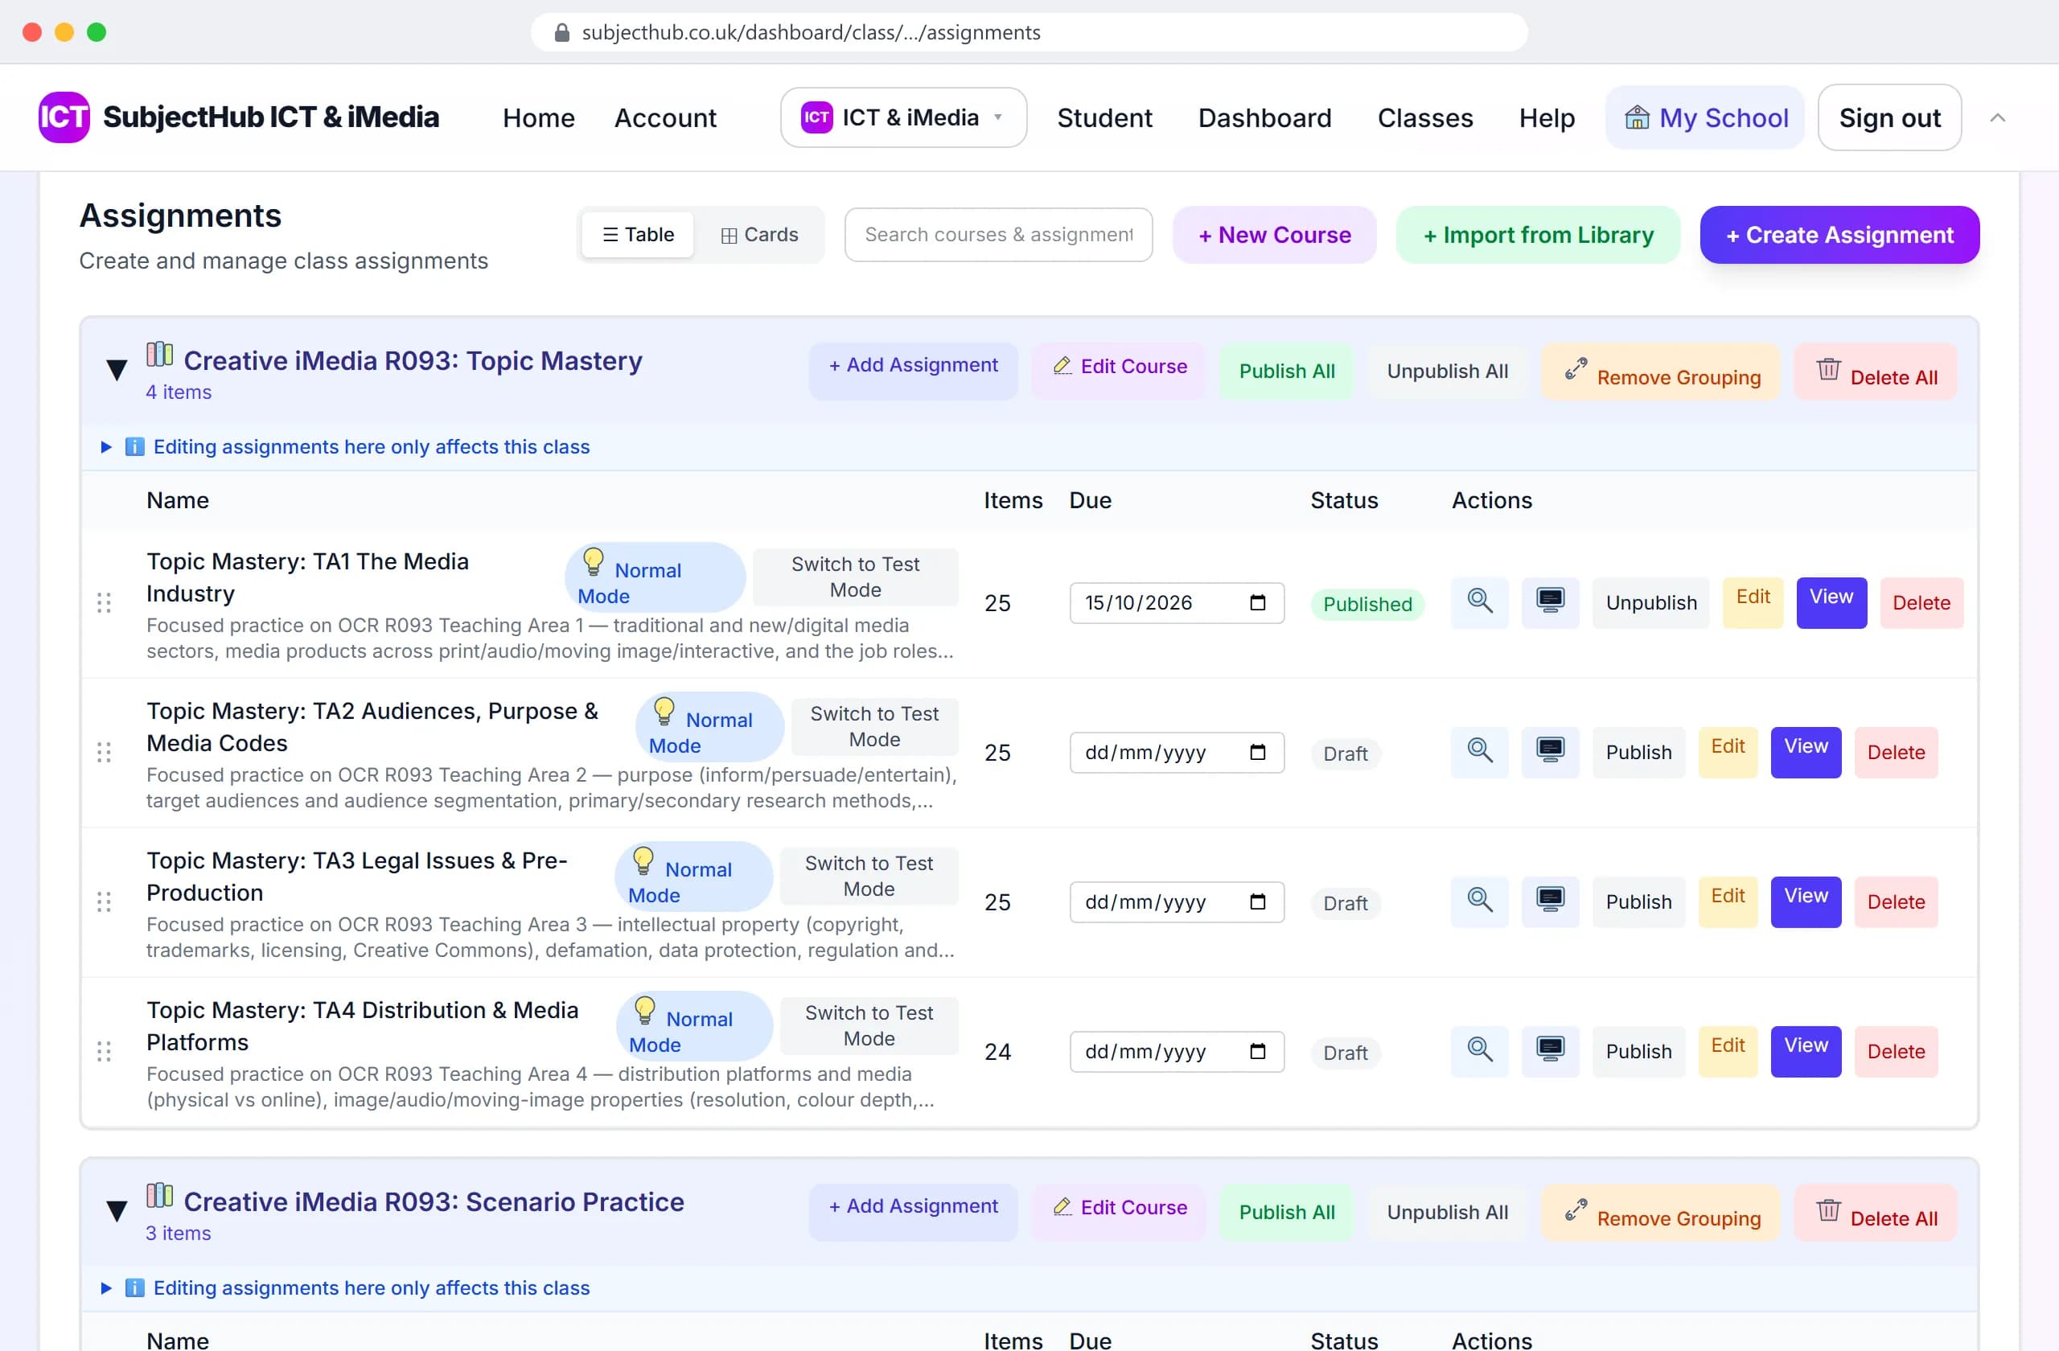Click the monitor icon in TA2 Audiences row
2059x1351 pixels.
[1549, 752]
